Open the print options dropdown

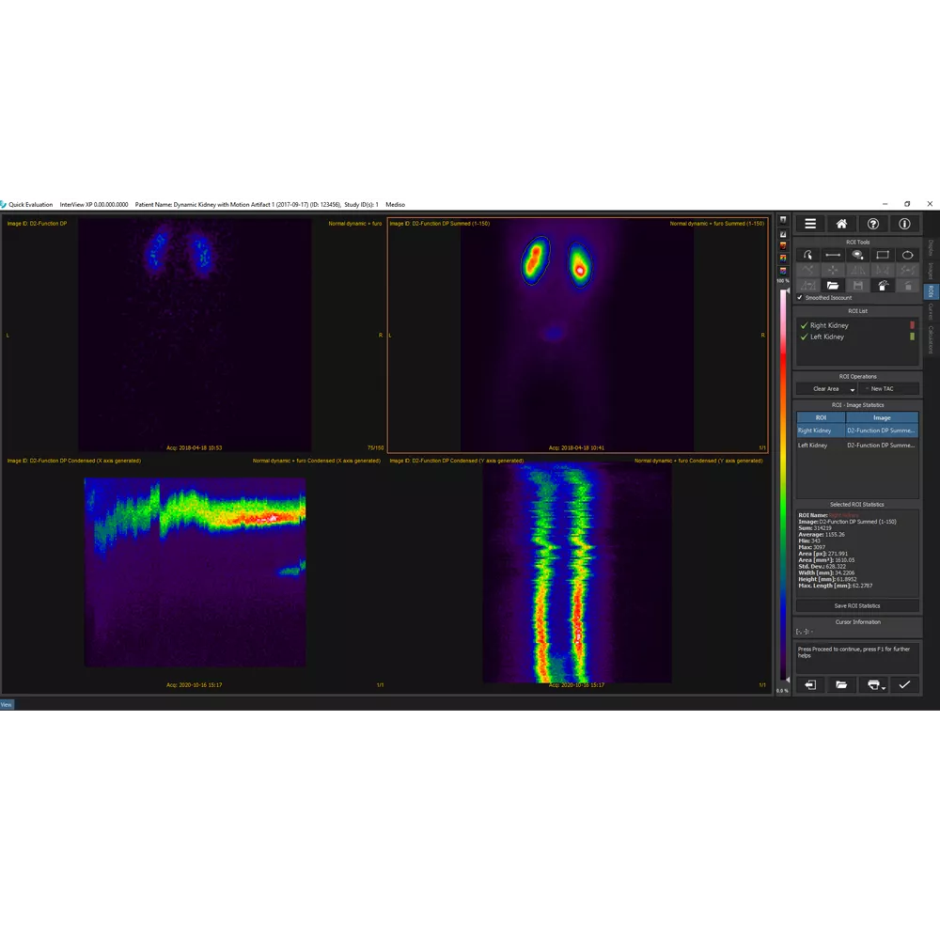[883, 688]
